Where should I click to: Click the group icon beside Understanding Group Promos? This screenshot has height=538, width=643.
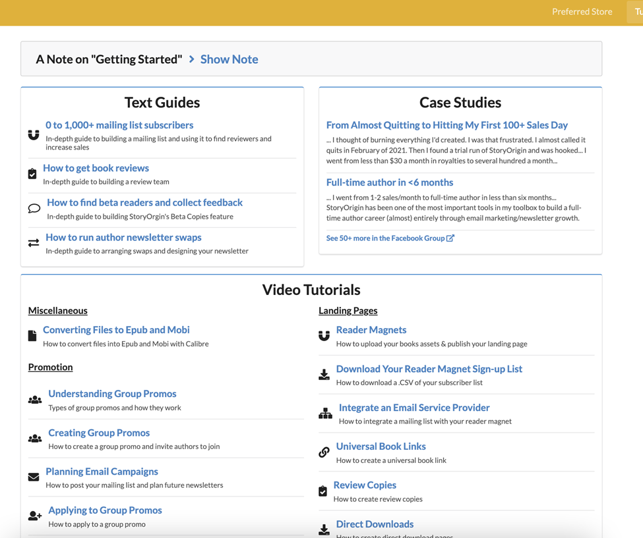coord(35,400)
